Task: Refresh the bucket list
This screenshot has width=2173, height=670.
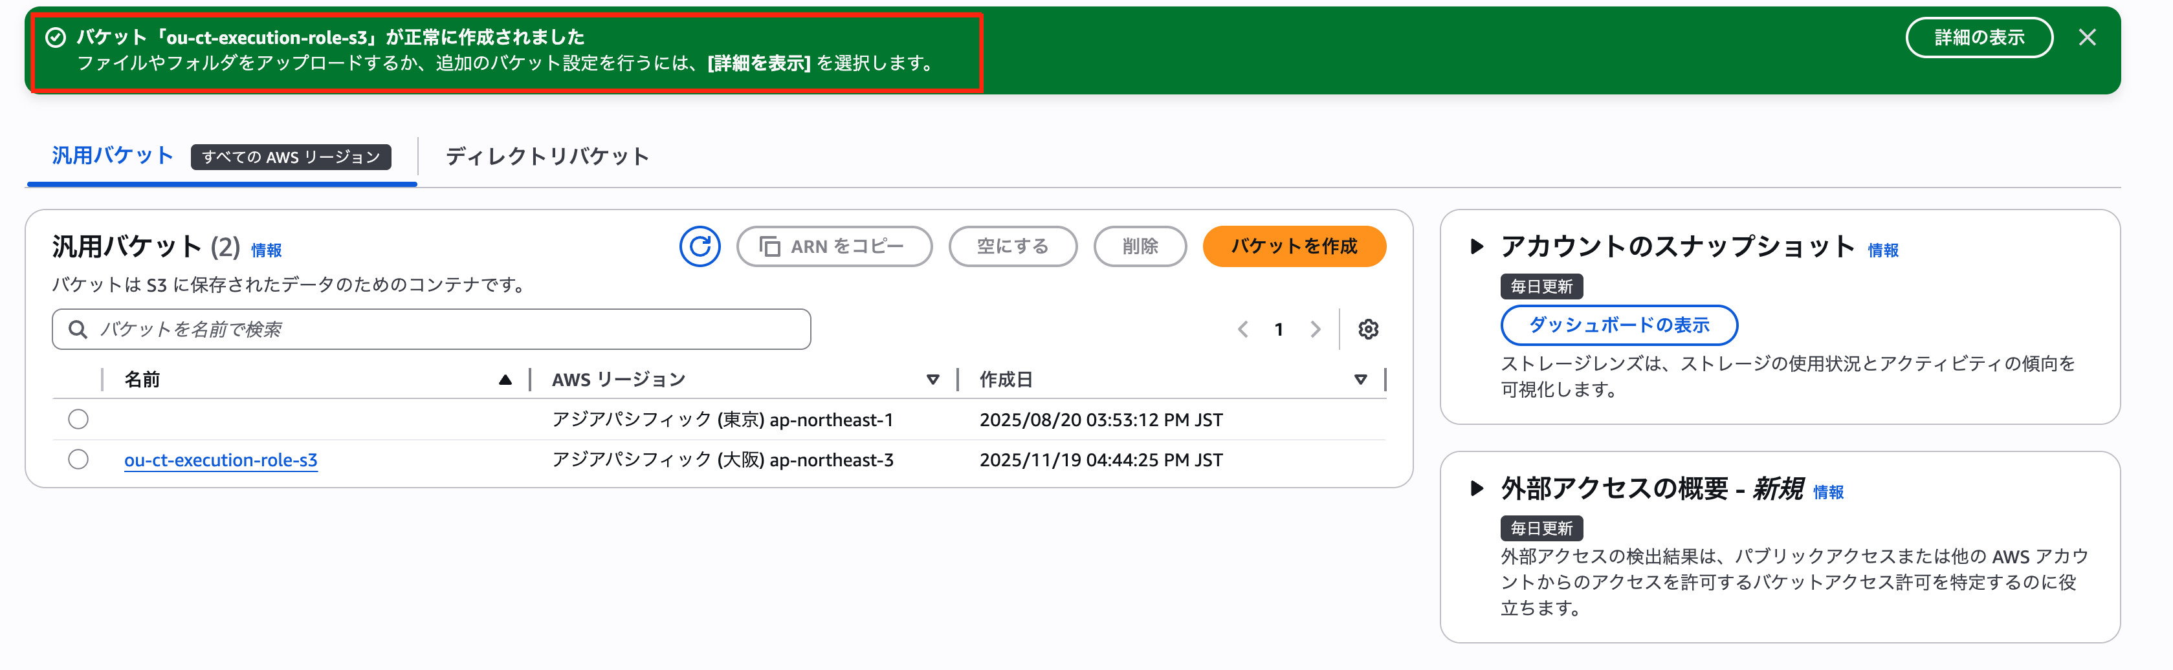Action: (x=700, y=247)
